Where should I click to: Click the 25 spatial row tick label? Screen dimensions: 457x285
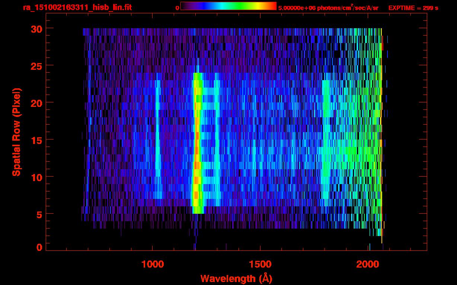click(36, 66)
